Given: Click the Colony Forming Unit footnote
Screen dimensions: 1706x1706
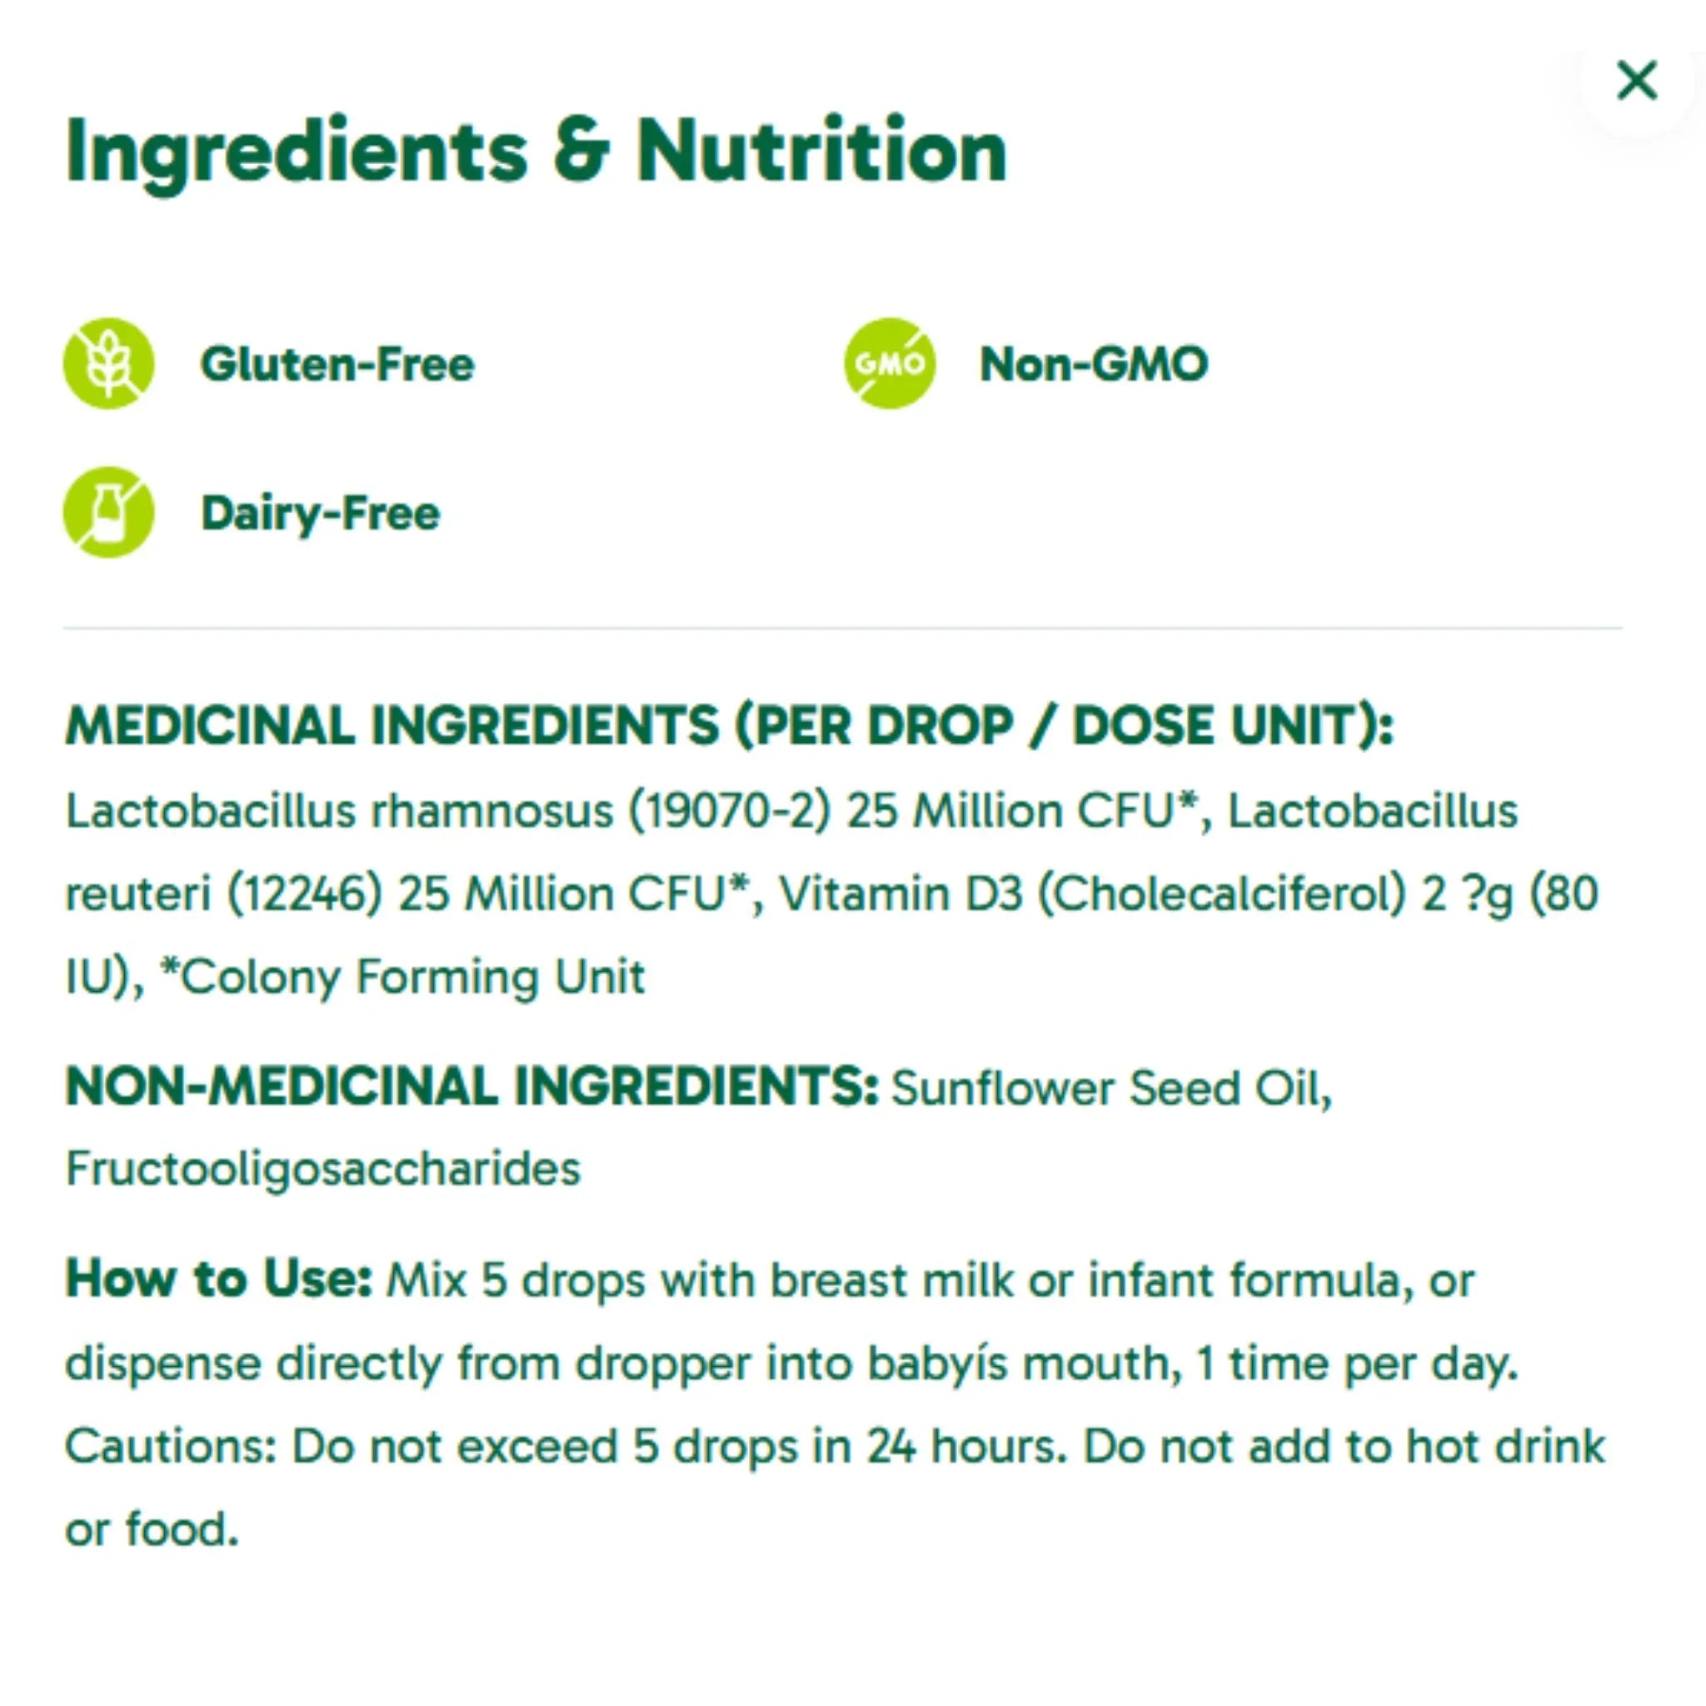Looking at the screenshot, I should point(402,976).
